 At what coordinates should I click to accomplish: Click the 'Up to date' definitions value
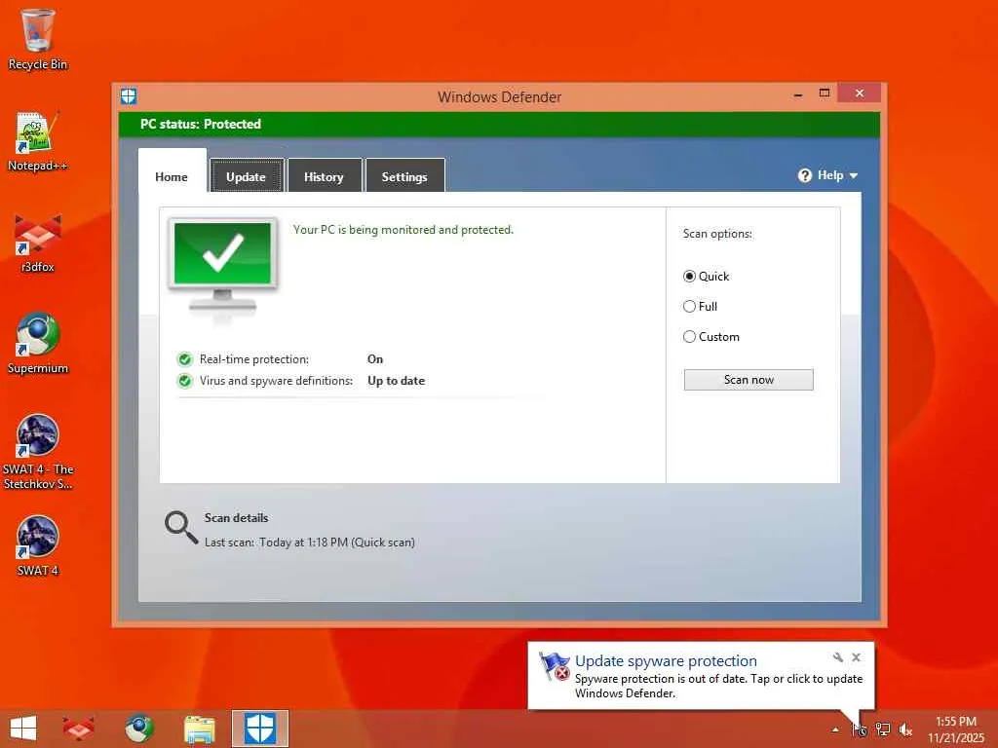click(x=396, y=381)
